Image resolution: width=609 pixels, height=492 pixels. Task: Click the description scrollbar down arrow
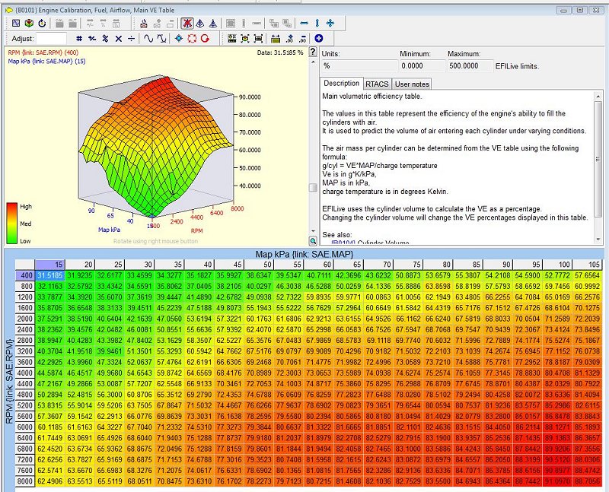tap(598, 240)
